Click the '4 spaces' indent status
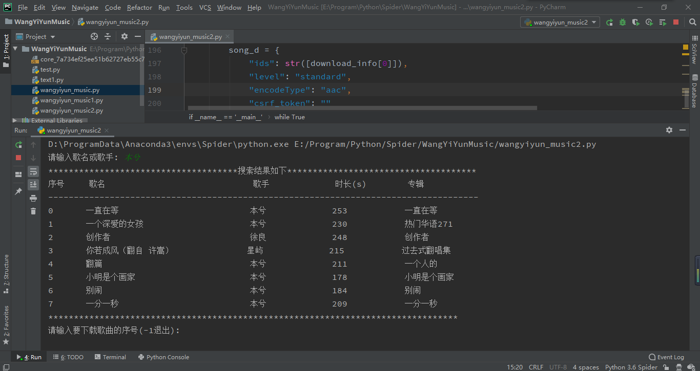 tap(586, 367)
